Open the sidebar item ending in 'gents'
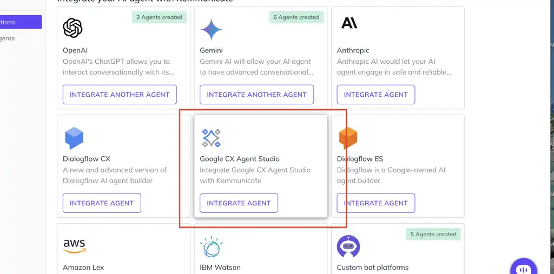Image resolution: width=554 pixels, height=274 pixels. tap(8, 38)
